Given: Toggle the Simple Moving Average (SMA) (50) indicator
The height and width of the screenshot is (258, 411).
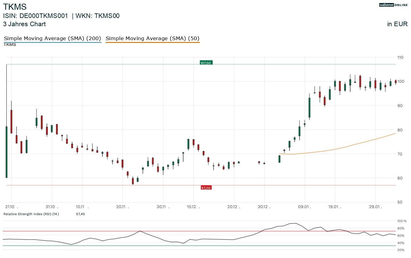Looking at the screenshot, I should 152,38.
